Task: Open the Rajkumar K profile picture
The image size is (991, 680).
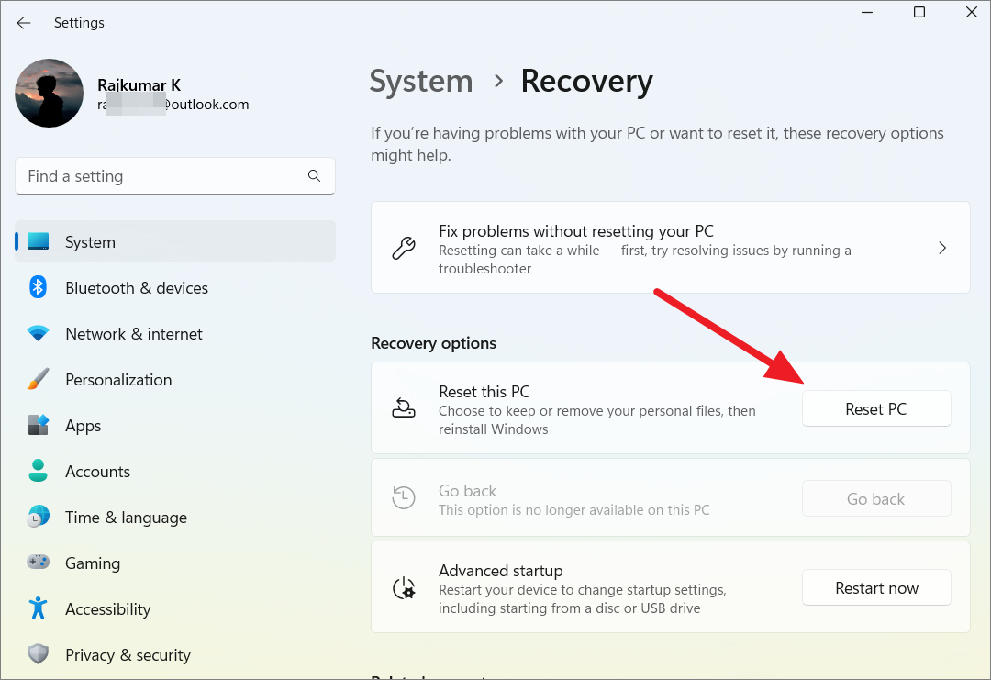Action: (50, 93)
